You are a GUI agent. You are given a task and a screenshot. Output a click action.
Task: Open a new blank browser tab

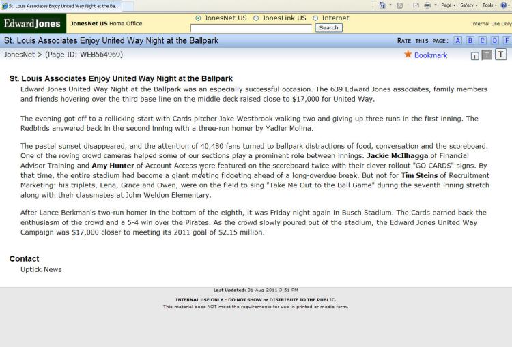tap(128, 6)
